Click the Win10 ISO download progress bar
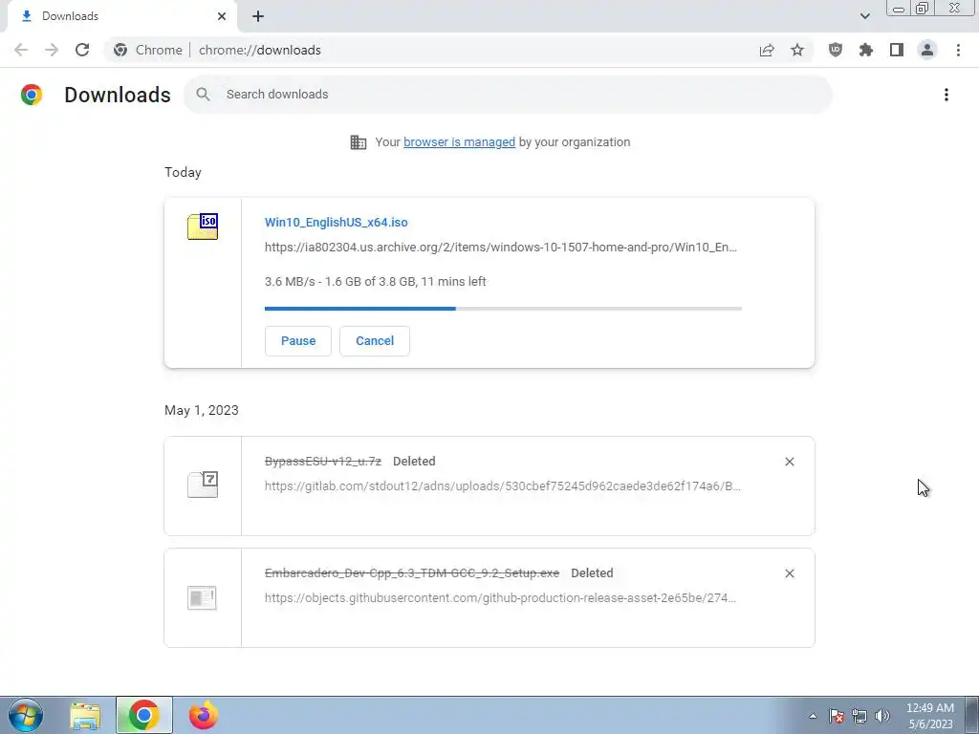979x734 pixels. pos(503,309)
